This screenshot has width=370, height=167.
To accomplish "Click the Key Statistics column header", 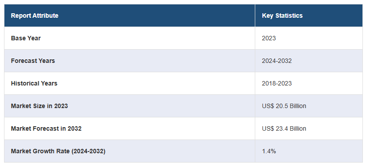I will [282, 16].
